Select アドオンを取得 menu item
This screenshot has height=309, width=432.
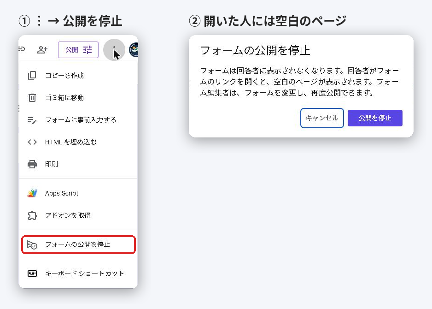78,215
